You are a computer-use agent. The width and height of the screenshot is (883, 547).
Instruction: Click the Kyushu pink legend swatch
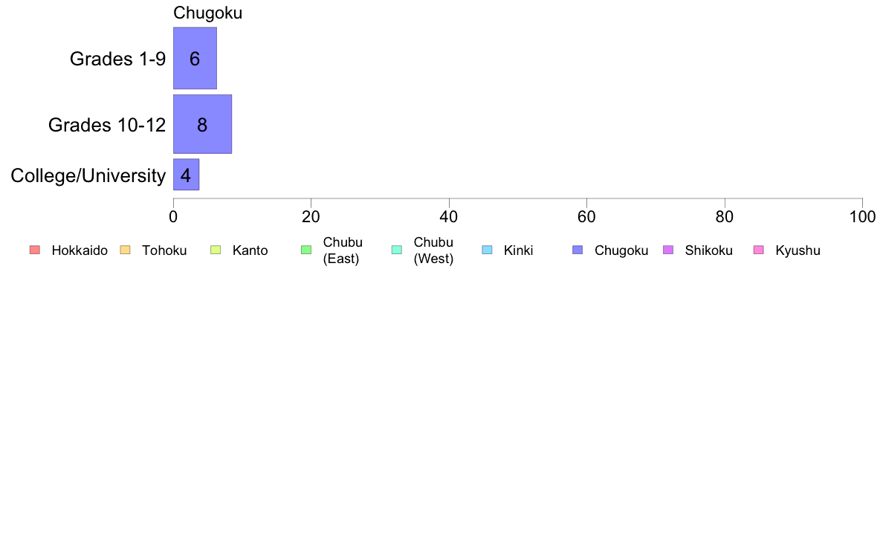759,250
